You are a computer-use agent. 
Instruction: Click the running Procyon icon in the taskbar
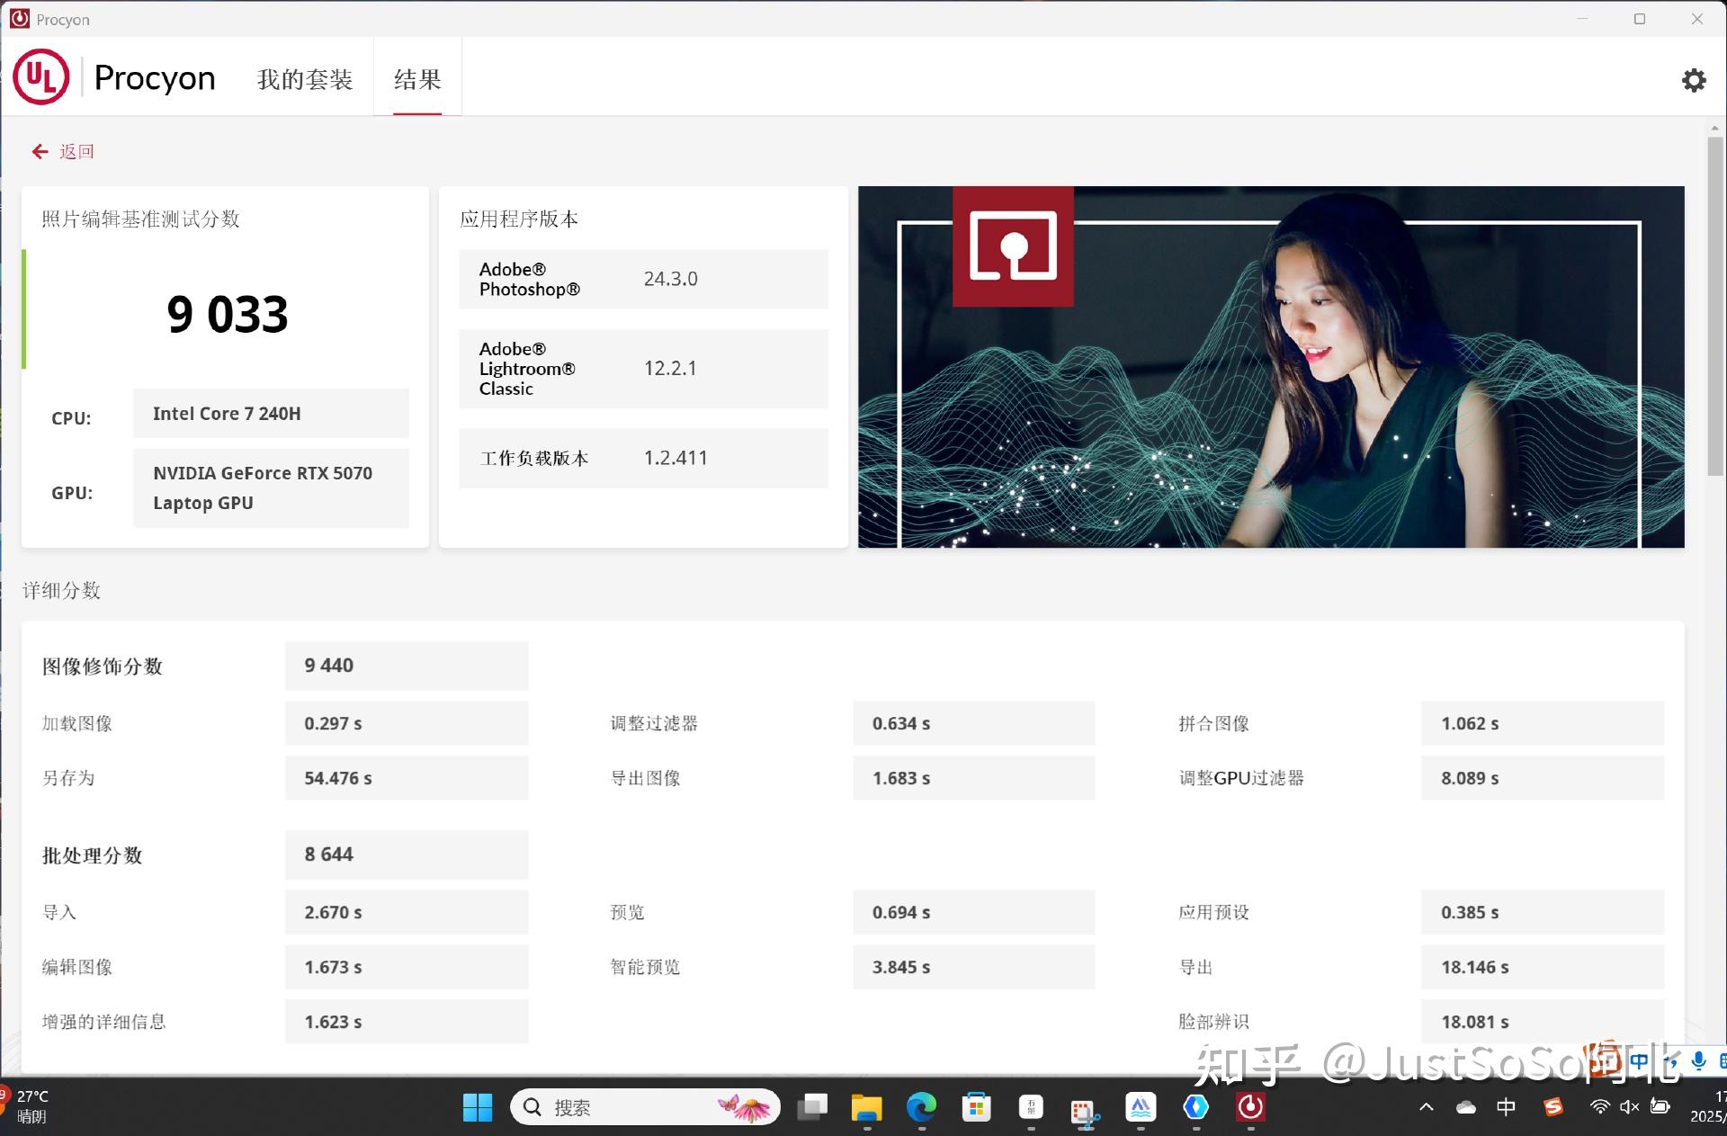tap(1249, 1107)
